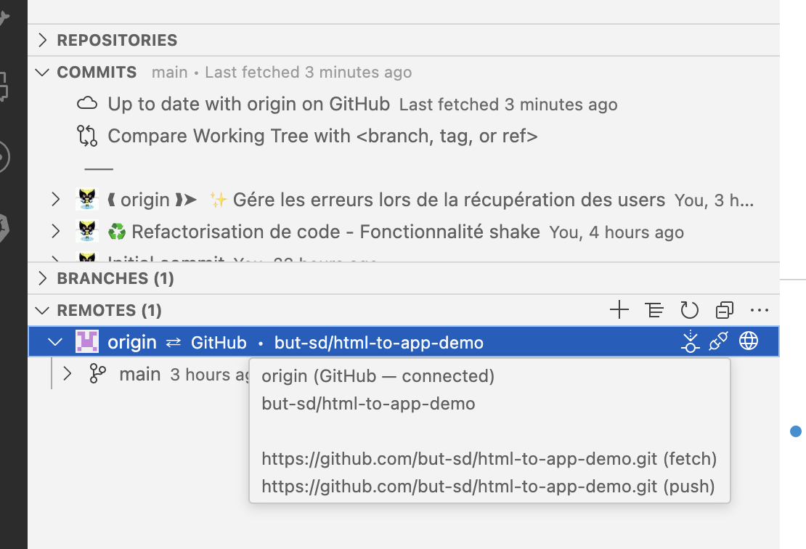This screenshot has width=806, height=549.
Task: Disconnect the origin GitHub integration
Action: 719,341
